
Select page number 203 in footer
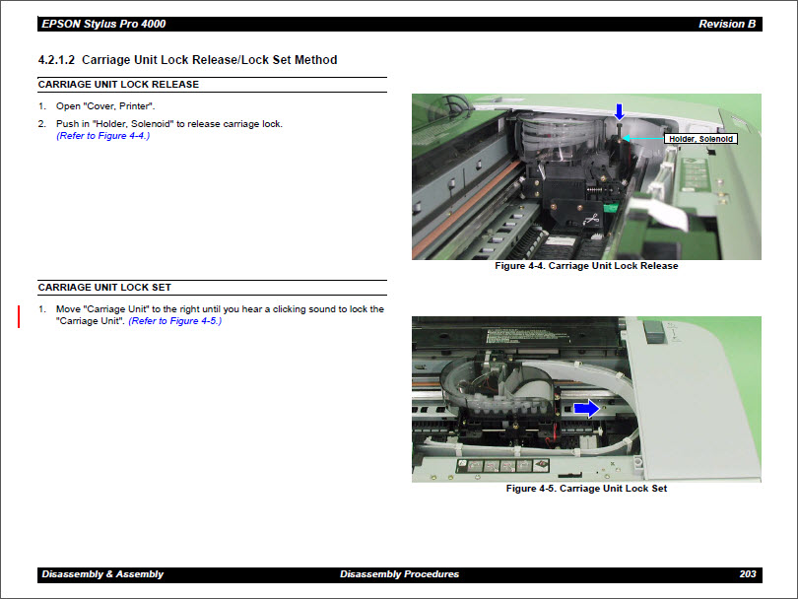click(750, 573)
